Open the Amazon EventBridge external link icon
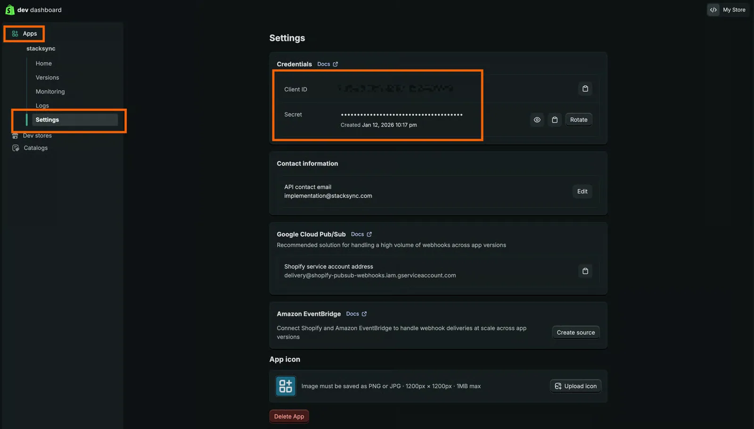The width and height of the screenshot is (754, 429). [x=364, y=314]
